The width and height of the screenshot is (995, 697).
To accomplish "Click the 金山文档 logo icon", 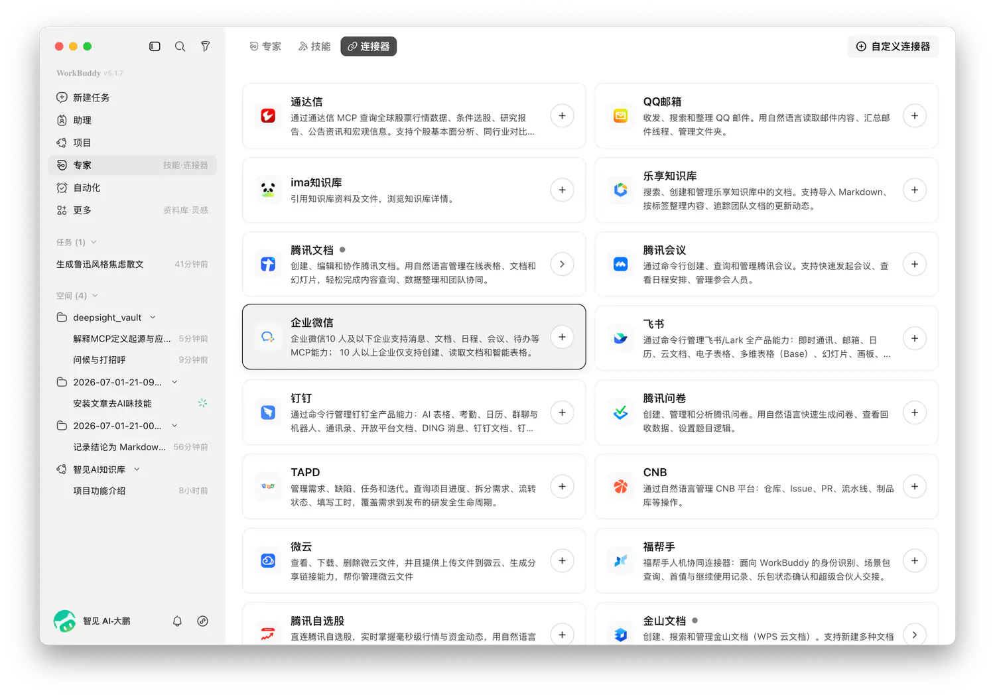I will tap(621, 635).
